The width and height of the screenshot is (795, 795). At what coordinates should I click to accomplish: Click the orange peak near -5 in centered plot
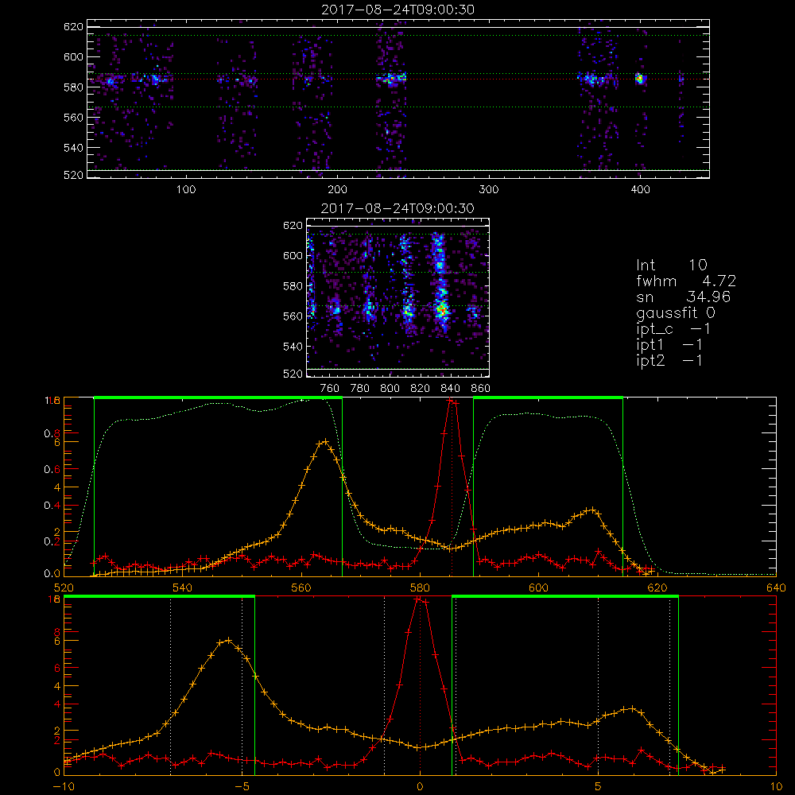tap(228, 640)
